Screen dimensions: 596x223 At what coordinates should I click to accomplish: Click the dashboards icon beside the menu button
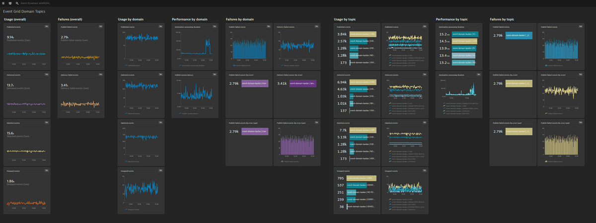(10, 3)
